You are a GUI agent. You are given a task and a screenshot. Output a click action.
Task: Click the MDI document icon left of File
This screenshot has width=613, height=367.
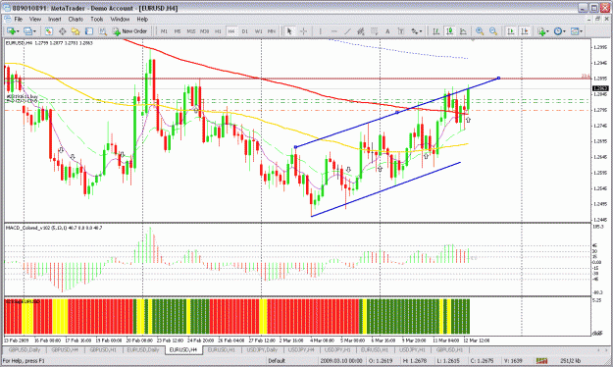click(x=8, y=19)
